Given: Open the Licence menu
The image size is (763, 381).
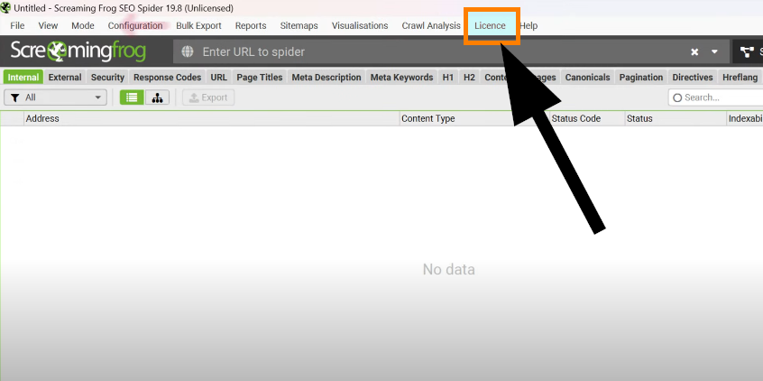Looking at the screenshot, I should [x=490, y=26].
